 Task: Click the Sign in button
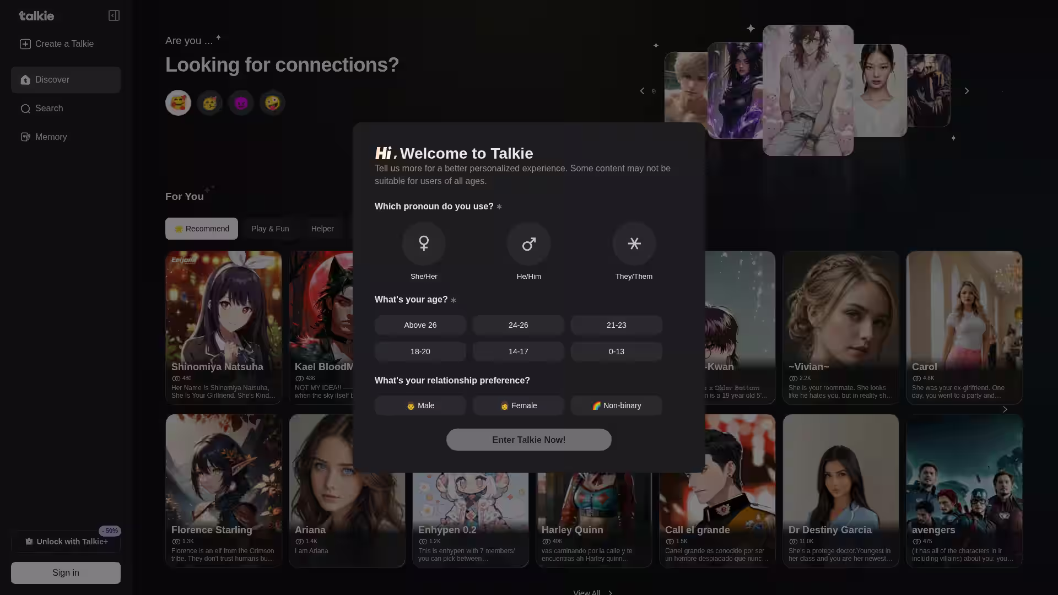coord(66,573)
